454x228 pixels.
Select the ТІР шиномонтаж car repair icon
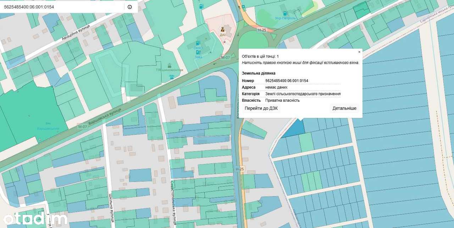tap(170, 65)
